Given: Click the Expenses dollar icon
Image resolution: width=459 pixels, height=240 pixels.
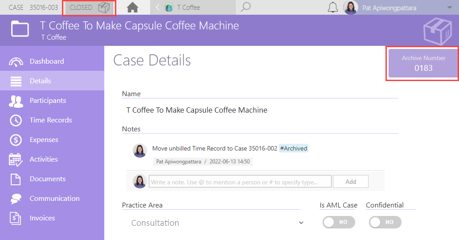Looking at the screenshot, I should tap(16, 140).
